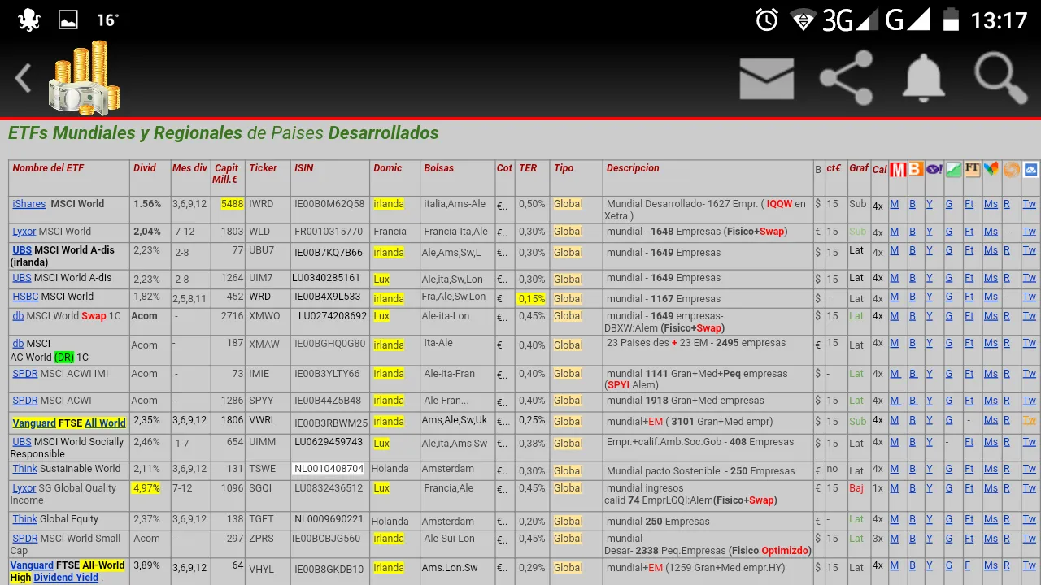Click the Y link in the Think Global Equity row
Viewport: 1041px width, 585px height.
[x=930, y=519]
